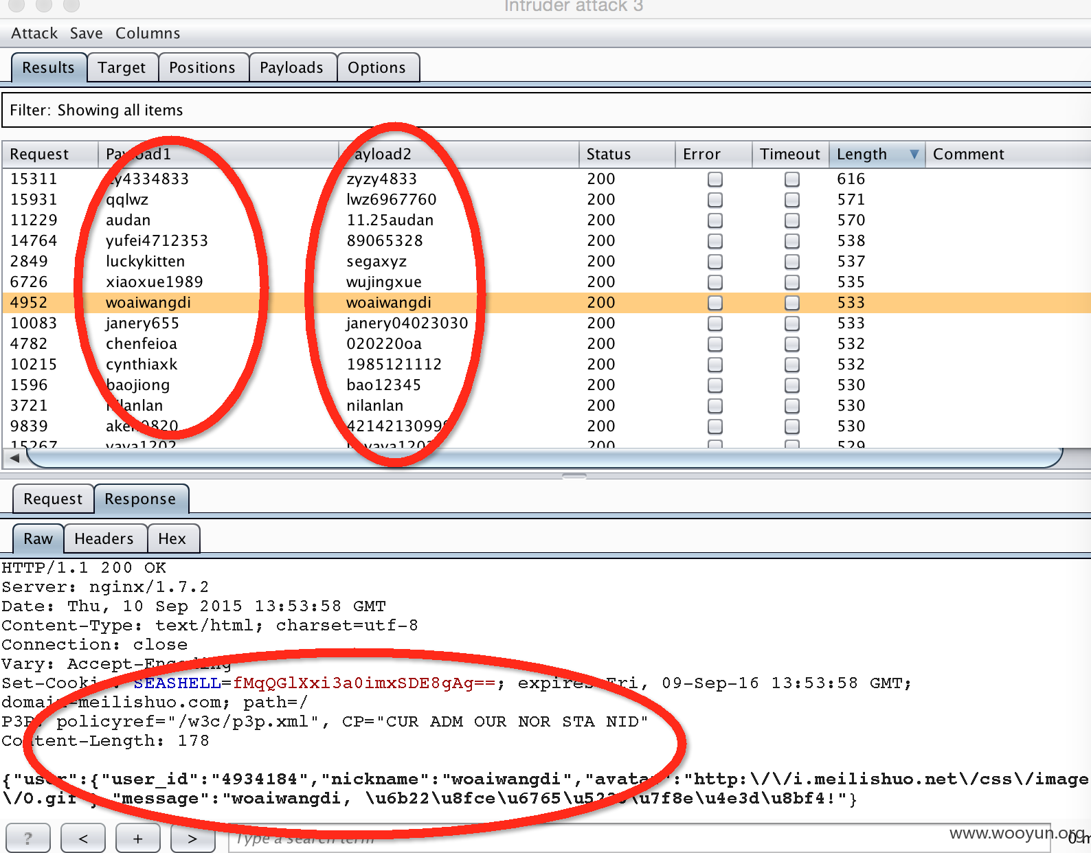
Task: Click payload2 value 'bao12345'
Action: (x=383, y=385)
